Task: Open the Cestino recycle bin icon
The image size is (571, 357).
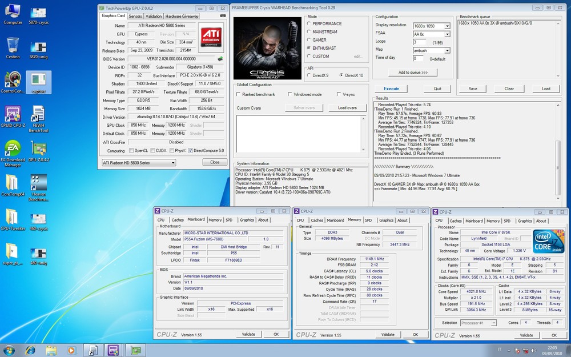Action: [13, 48]
